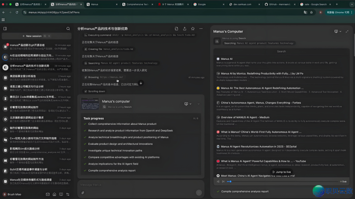Open session search in the sidebar
The height and width of the screenshot is (199, 355).
[x=68, y=29]
